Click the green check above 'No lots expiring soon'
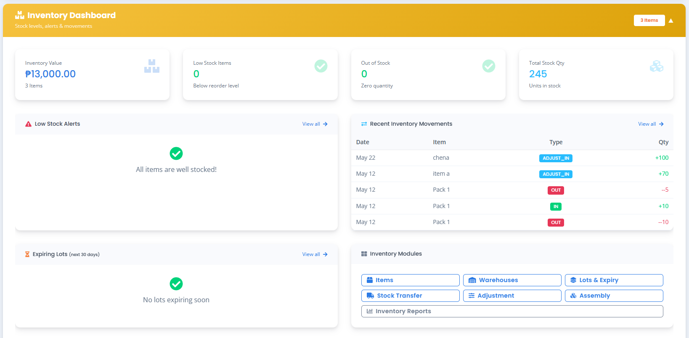Viewport: 689px width, 338px height. pos(176,284)
